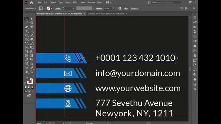Select the Column Graph tool
The width and height of the screenshot is (221, 124).
click(32, 64)
